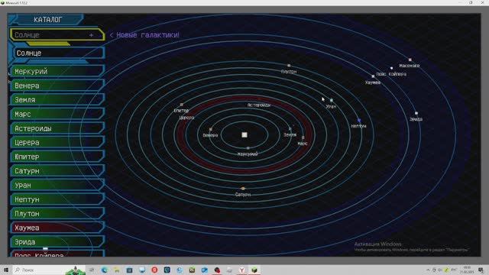Open File Explorer from the taskbar
The width and height of the screenshot is (489, 275).
[117, 270]
